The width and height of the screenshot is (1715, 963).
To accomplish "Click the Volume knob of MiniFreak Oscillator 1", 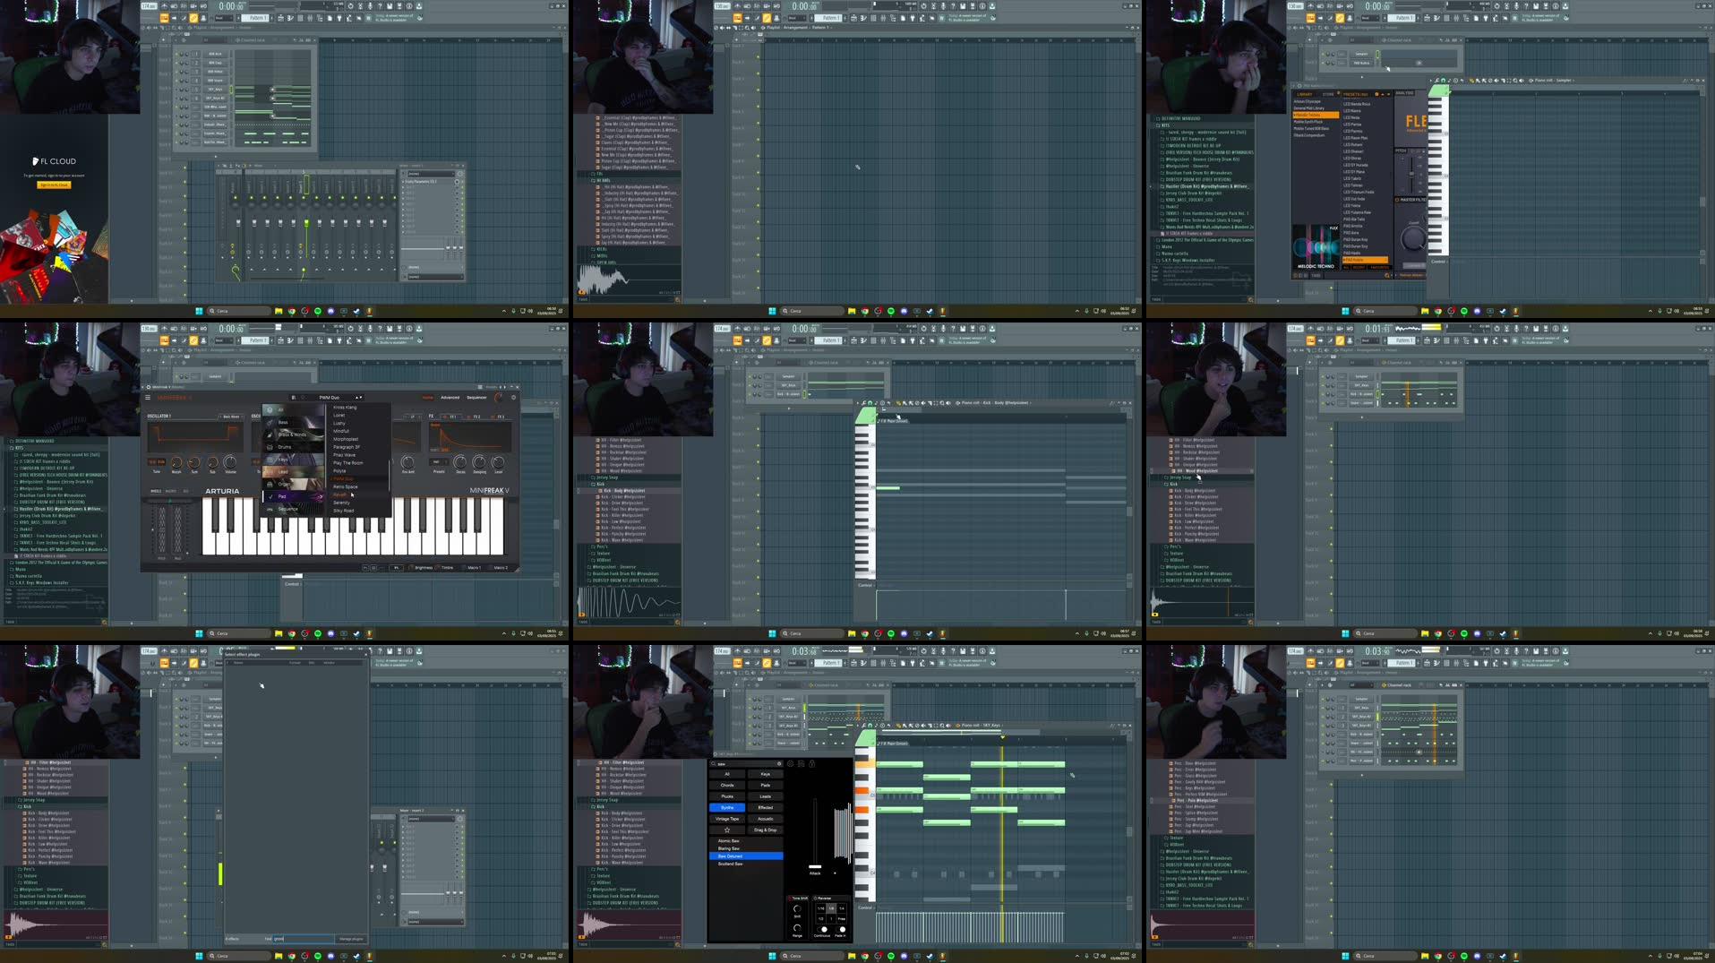I will [230, 463].
